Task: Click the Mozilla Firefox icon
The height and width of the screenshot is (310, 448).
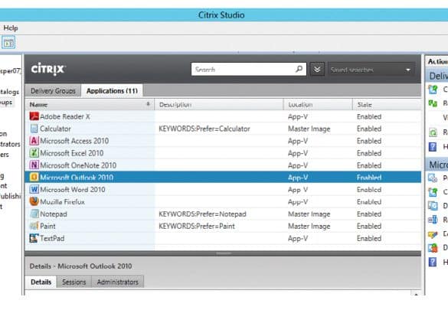Action: tap(34, 201)
